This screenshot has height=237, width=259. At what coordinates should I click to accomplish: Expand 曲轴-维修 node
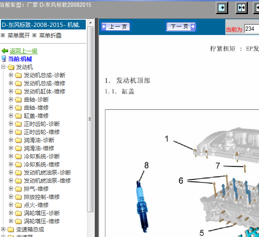(11, 108)
